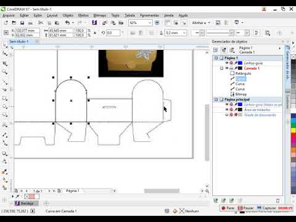Click the new layer icon in object manager
296x222 pixels.
pyautogui.click(x=216, y=200)
